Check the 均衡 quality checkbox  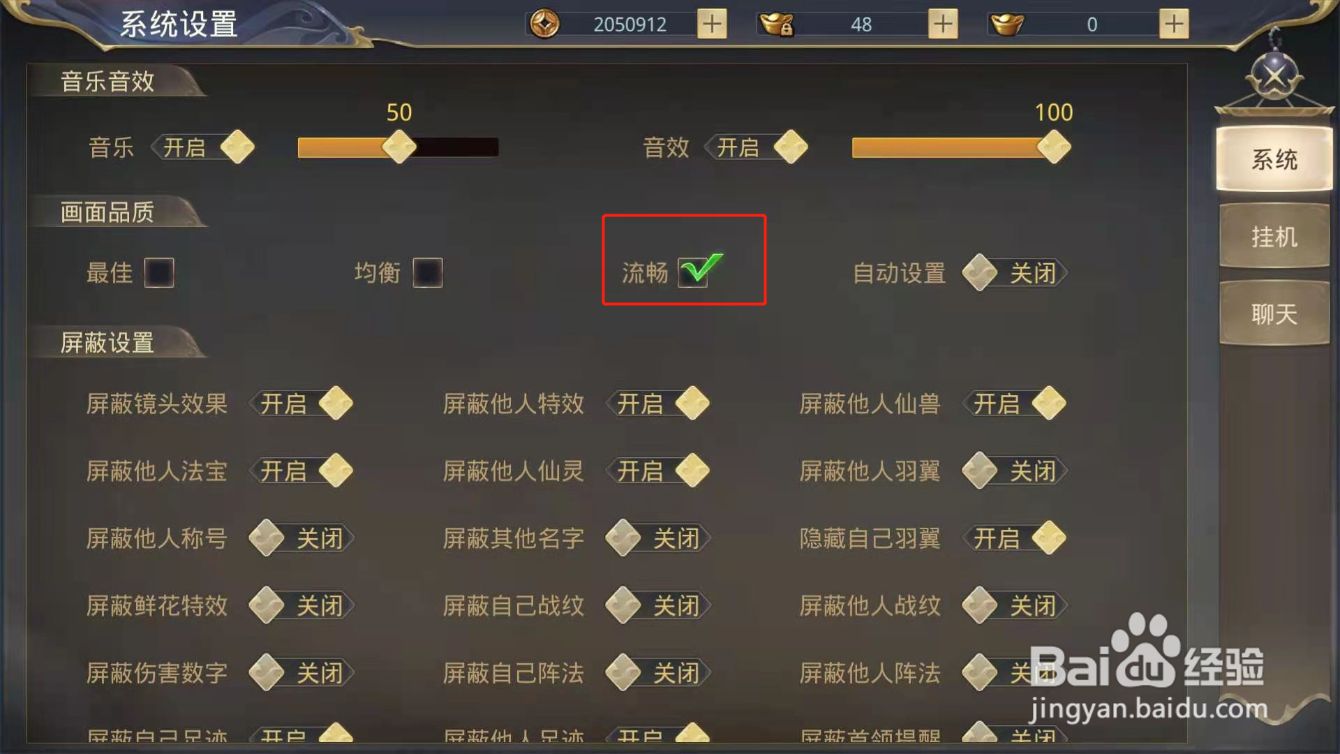tap(428, 272)
